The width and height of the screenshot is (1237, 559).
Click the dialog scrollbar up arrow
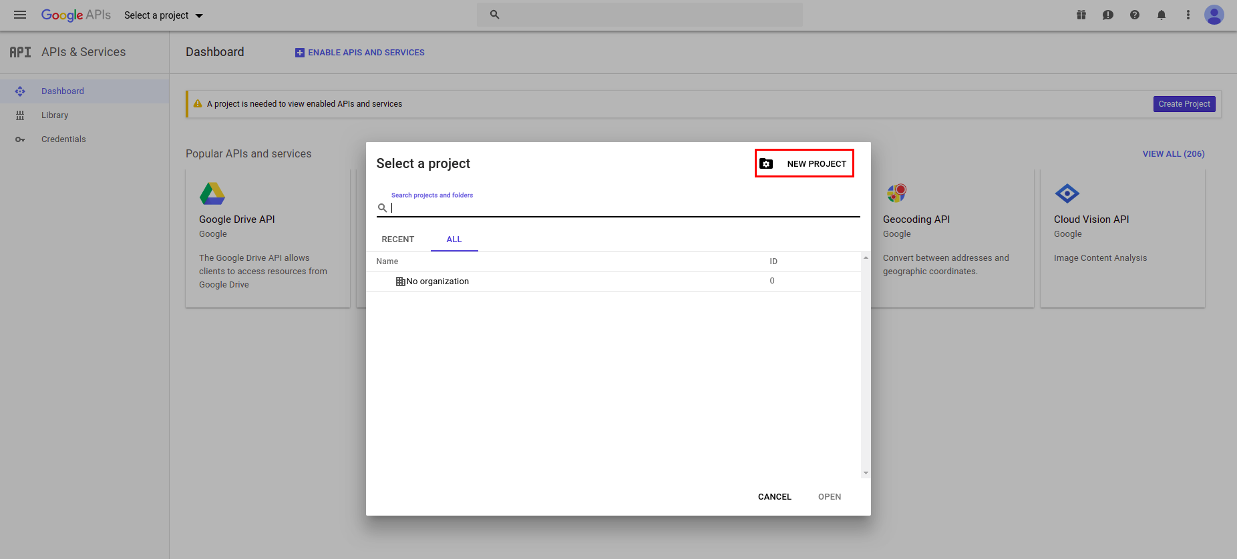[x=866, y=257]
